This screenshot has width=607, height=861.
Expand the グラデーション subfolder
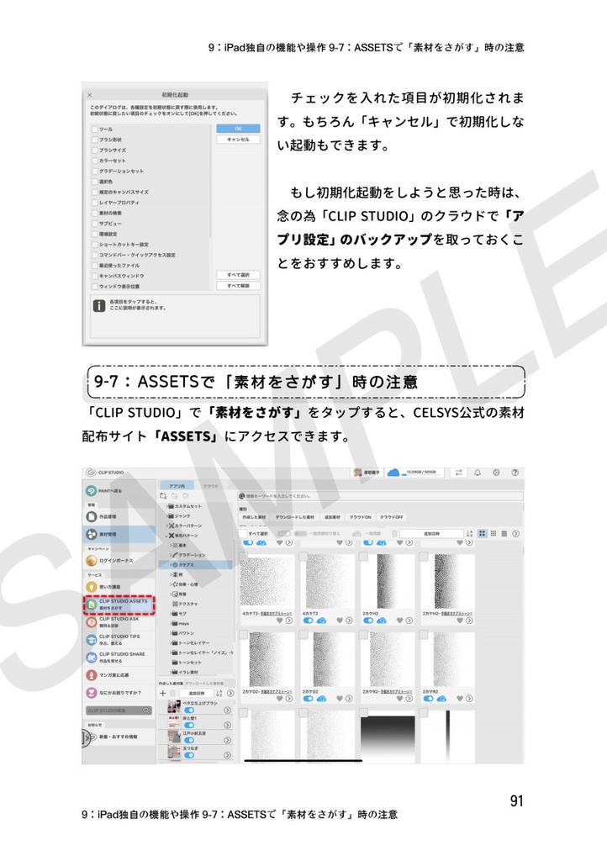click(171, 555)
